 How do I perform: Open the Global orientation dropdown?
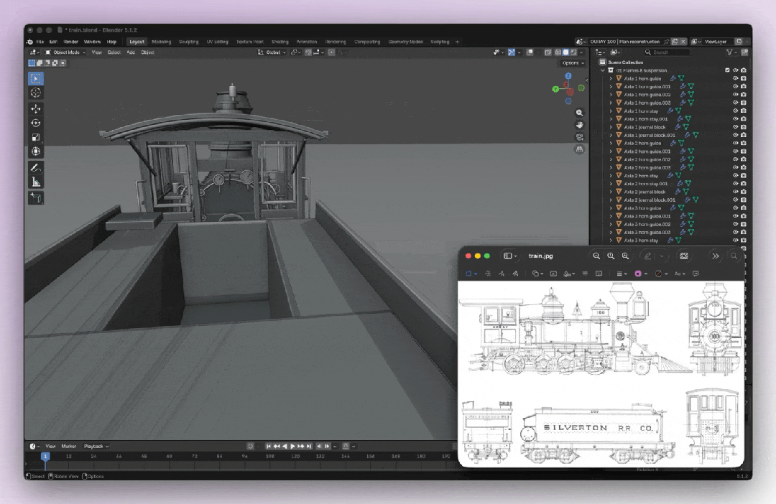tap(272, 52)
